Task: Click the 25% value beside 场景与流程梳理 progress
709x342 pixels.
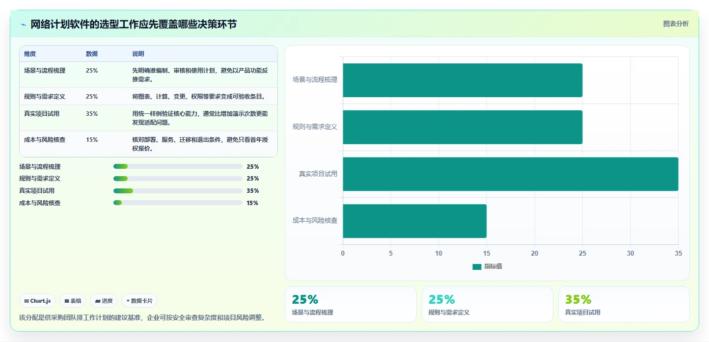Action: point(253,167)
